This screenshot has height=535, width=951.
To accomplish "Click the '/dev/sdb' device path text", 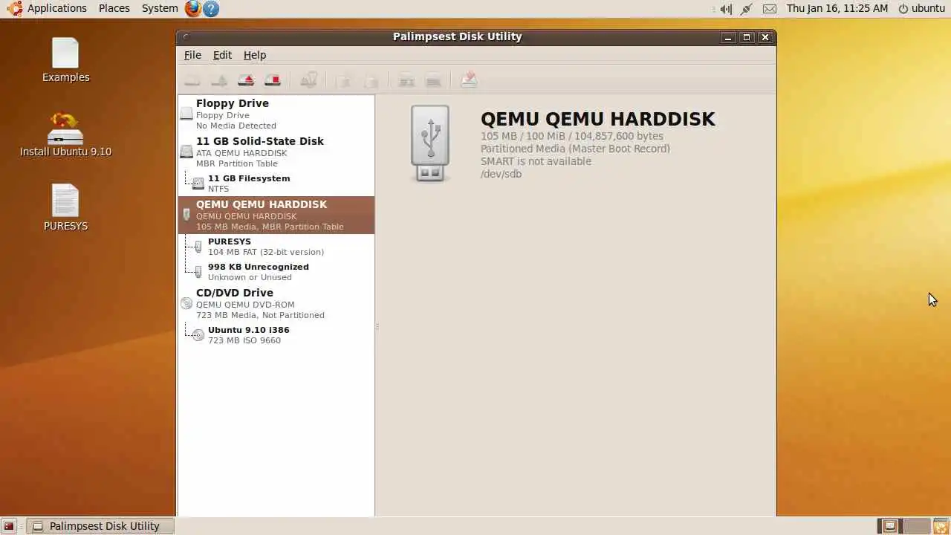I will [501, 174].
